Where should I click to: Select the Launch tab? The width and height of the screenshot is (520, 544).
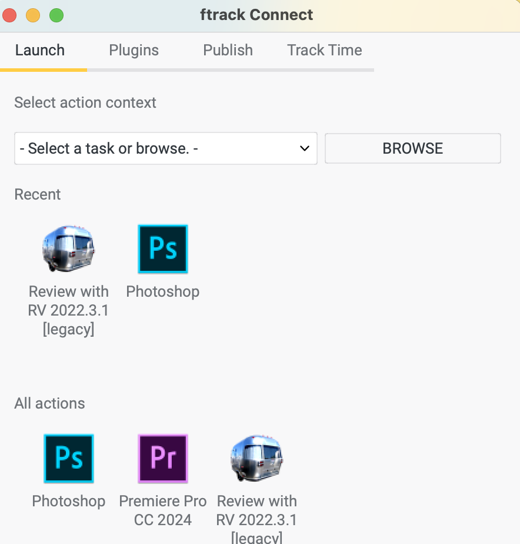[x=40, y=50]
